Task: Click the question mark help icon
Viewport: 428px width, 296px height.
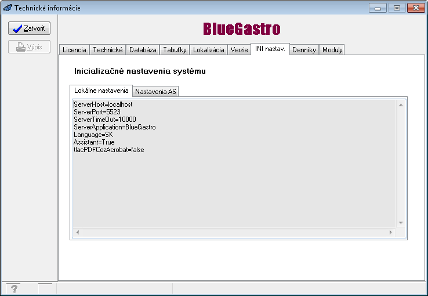Action: 14,288
